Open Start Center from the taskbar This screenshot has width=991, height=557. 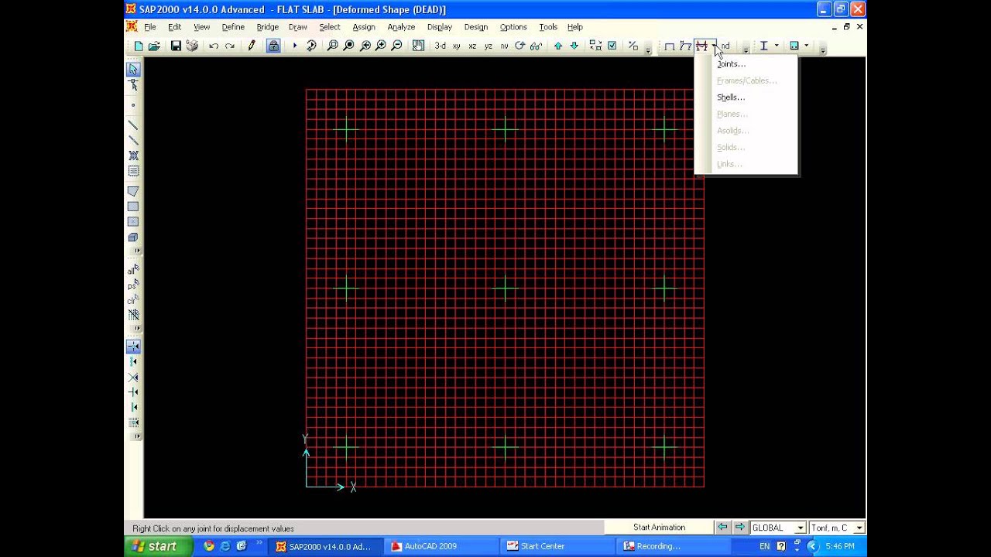pos(557,546)
